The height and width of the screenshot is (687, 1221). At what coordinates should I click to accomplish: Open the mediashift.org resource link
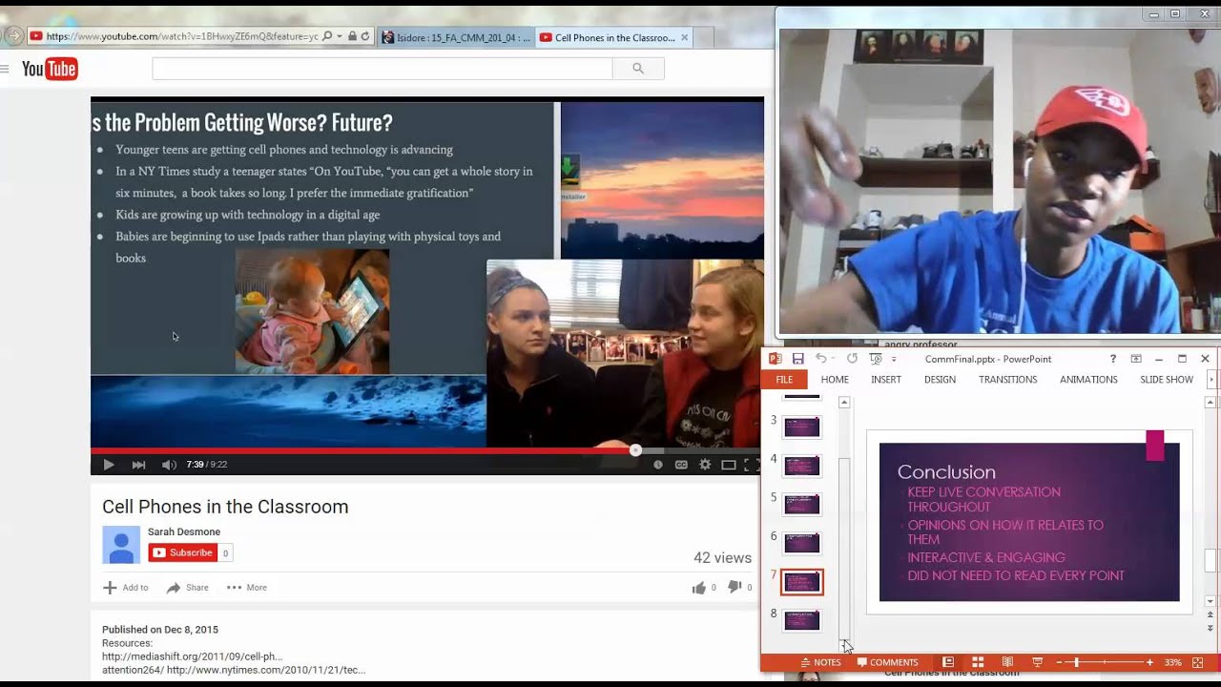coord(192,656)
